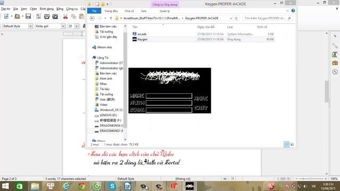
Task: Expand Explorer address bar history dropdown
Action: click(x=231, y=19)
